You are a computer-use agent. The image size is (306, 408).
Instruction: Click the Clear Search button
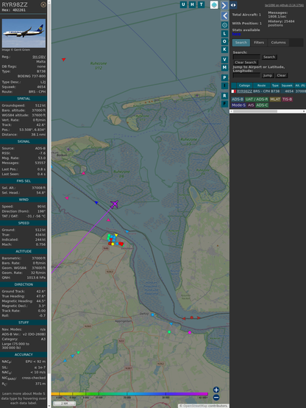point(246,63)
